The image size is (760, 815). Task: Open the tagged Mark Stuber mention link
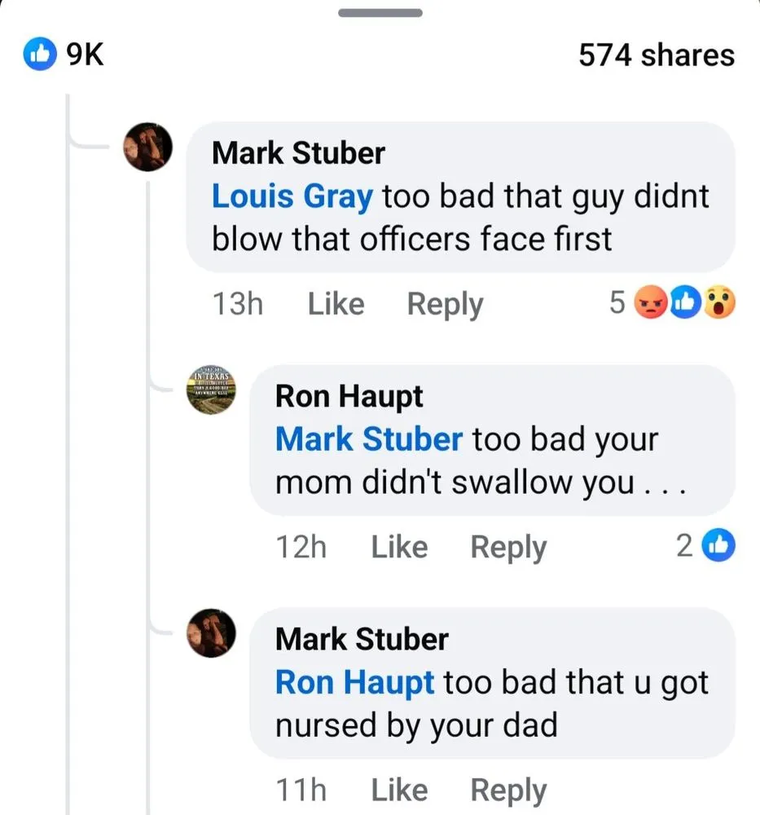368,439
